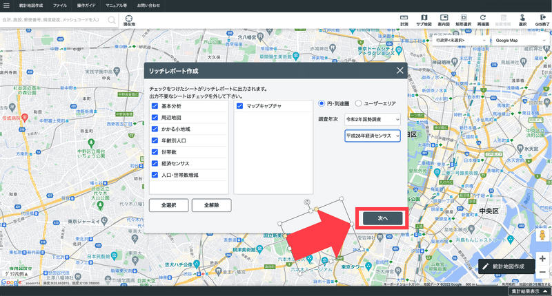Select the ユーザーエリア radio option
Image resolution: width=552 pixels, height=296 pixels.
click(x=358, y=103)
